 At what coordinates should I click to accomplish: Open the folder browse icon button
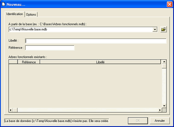tap(164, 30)
